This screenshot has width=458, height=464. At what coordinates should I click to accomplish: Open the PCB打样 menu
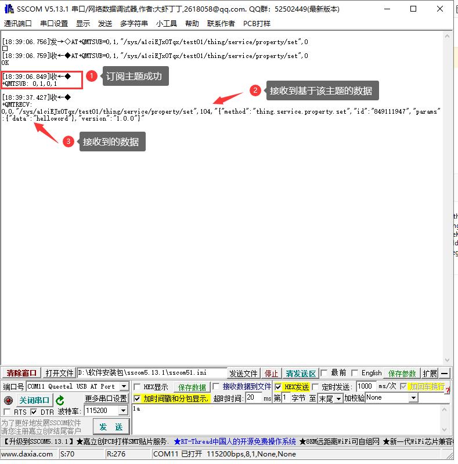click(257, 23)
